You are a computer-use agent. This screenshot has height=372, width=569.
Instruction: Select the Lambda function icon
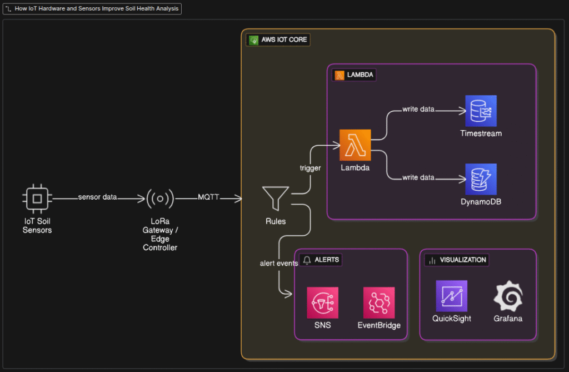coord(355,143)
